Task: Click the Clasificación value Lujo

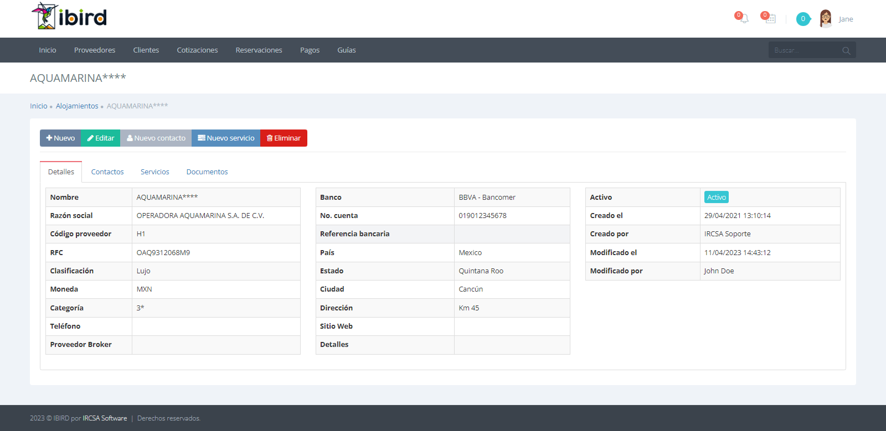Action: (143, 271)
